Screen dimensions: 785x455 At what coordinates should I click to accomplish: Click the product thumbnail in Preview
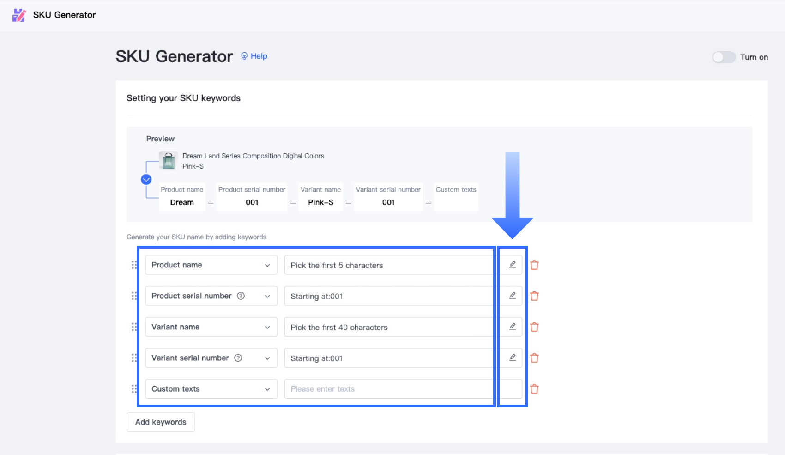[168, 161]
